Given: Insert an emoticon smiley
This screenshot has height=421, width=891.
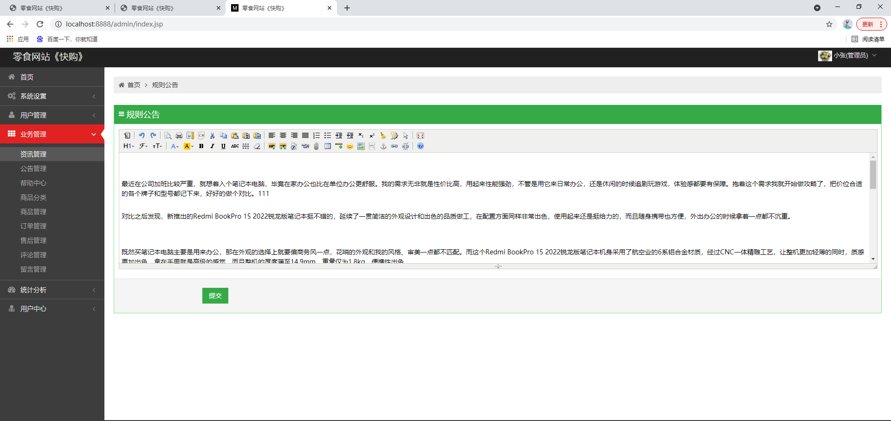Looking at the screenshot, I should (350, 146).
